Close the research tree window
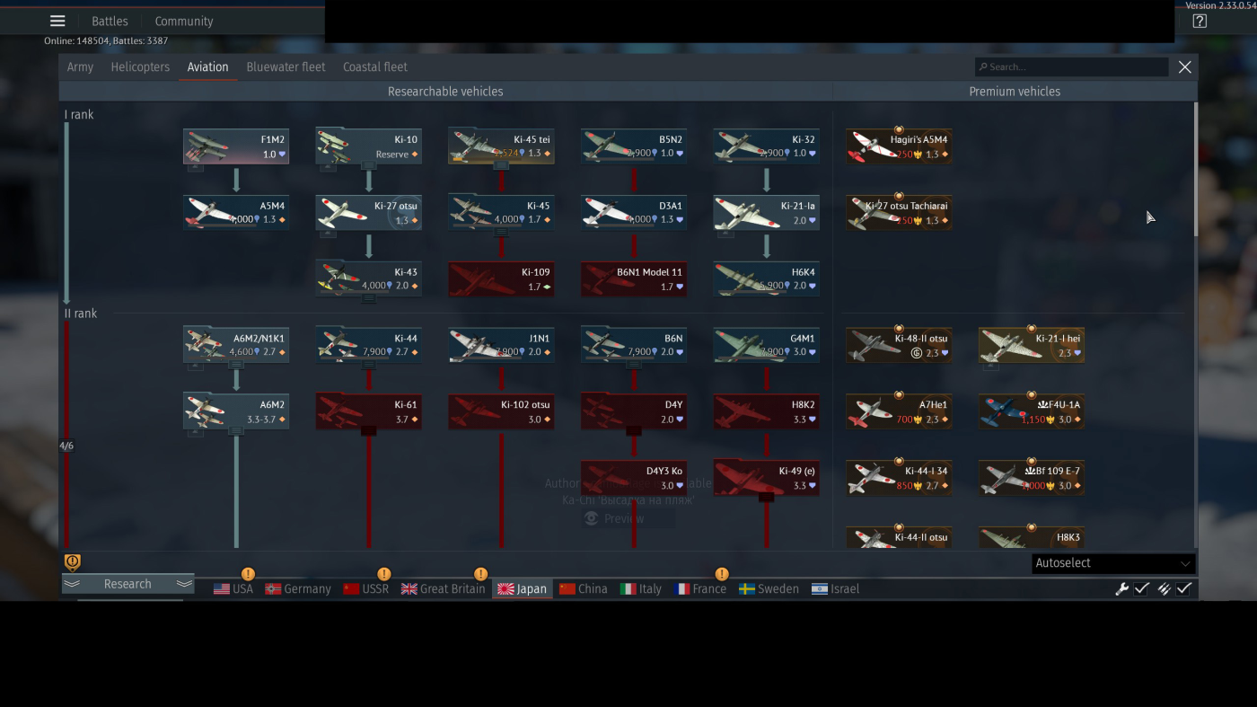This screenshot has height=707, width=1257. [1185, 67]
